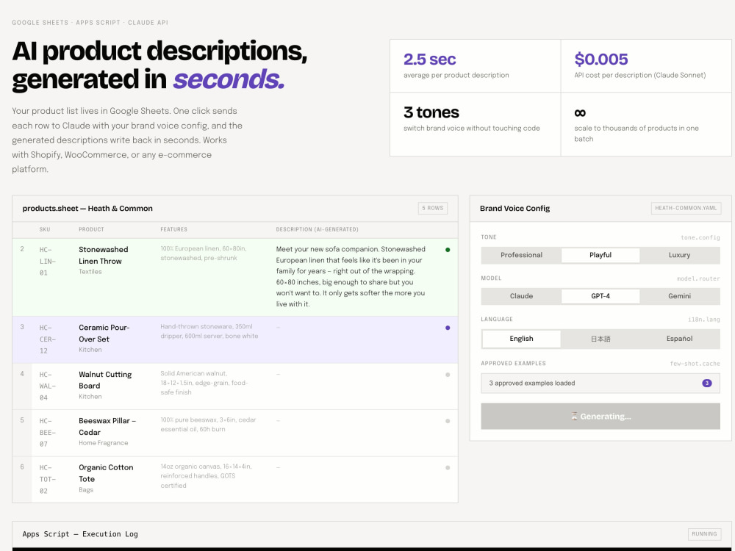The width and height of the screenshot is (735, 551).
Task: Set language to 日本語
Action: (x=600, y=339)
